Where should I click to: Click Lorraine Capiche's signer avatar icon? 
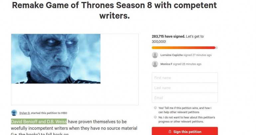point(155,55)
